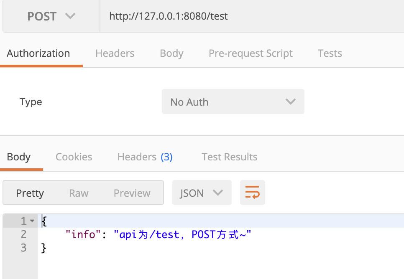Show the Test Results tab

(x=229, y=157)
